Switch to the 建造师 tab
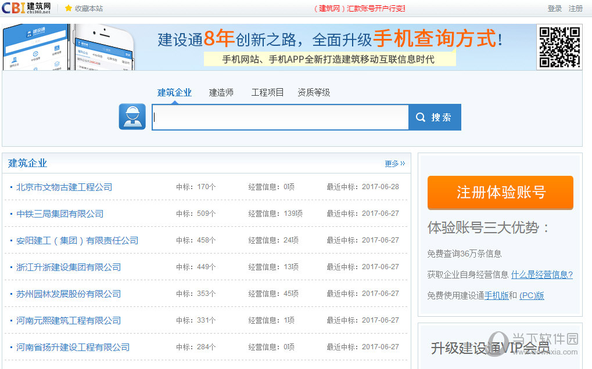592x369 pixels. click(221, 92)
